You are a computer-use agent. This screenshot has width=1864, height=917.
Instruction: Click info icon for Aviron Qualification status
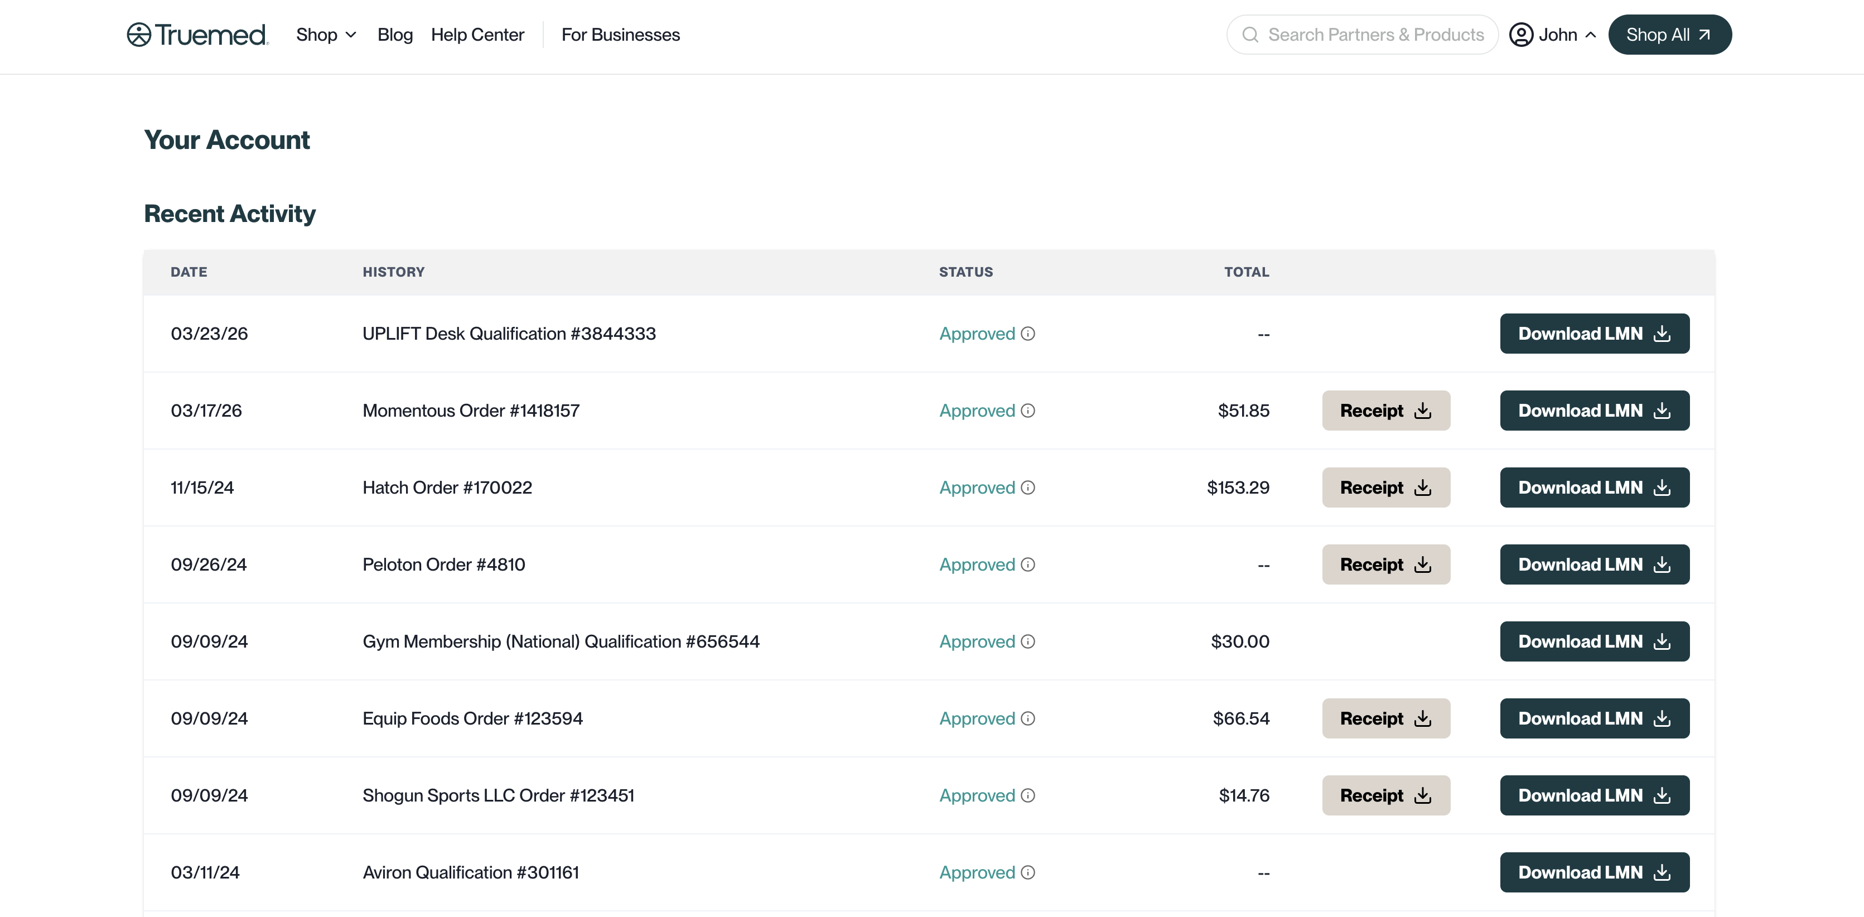click(x=1027, y=872)
